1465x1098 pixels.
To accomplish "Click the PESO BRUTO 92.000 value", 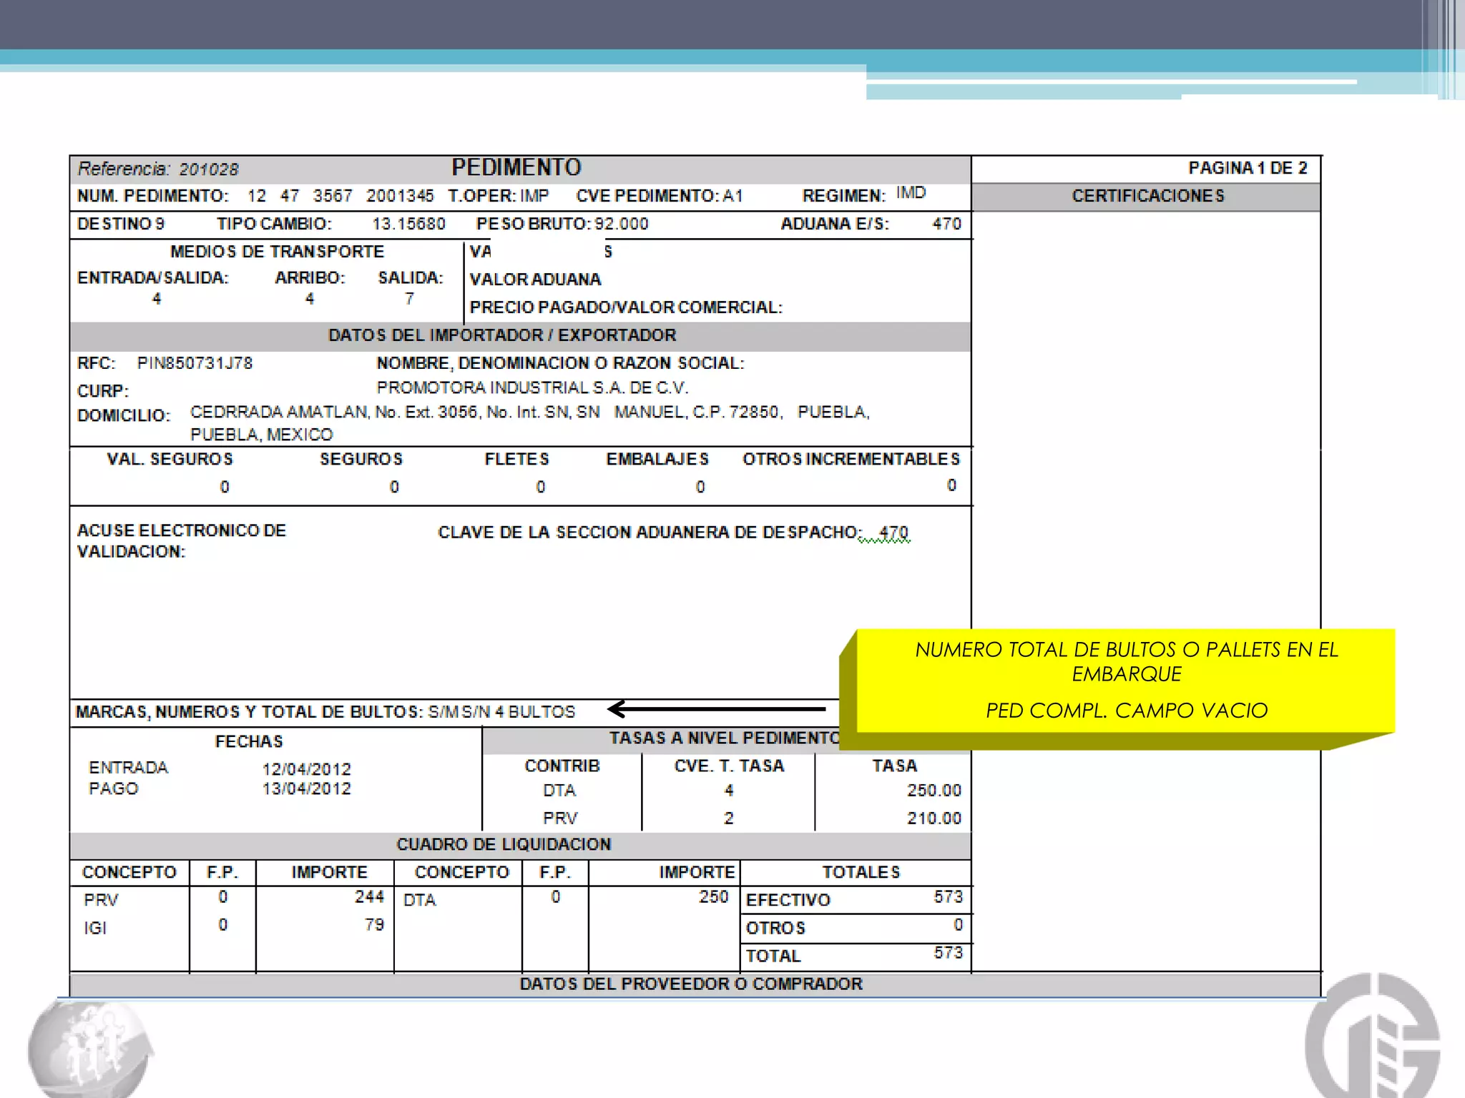I will click(621, 224).
